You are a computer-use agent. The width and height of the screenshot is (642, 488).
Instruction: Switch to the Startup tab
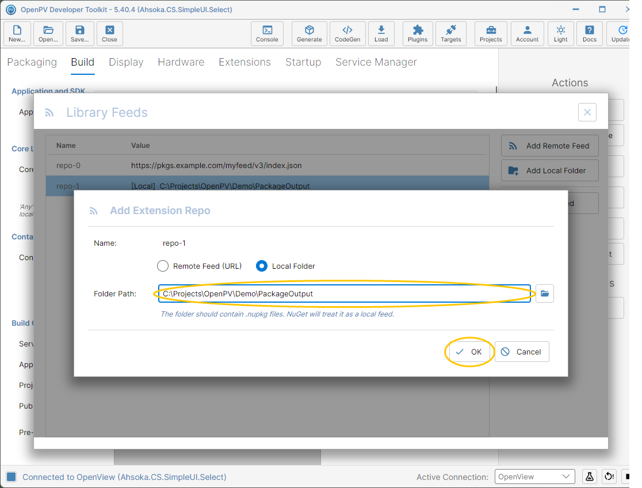coord(303,62)
